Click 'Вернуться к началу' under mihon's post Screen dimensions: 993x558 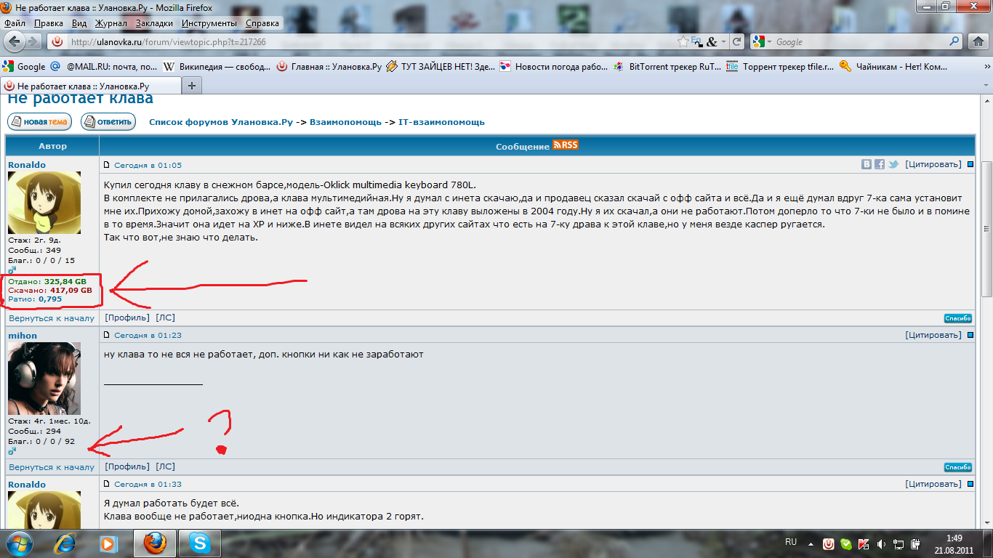click(x=52, y=467)
